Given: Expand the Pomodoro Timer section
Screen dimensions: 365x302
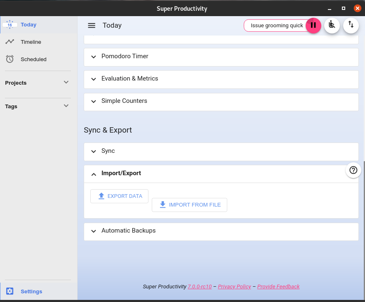Looking at the screenshot, I should [221, 57].
